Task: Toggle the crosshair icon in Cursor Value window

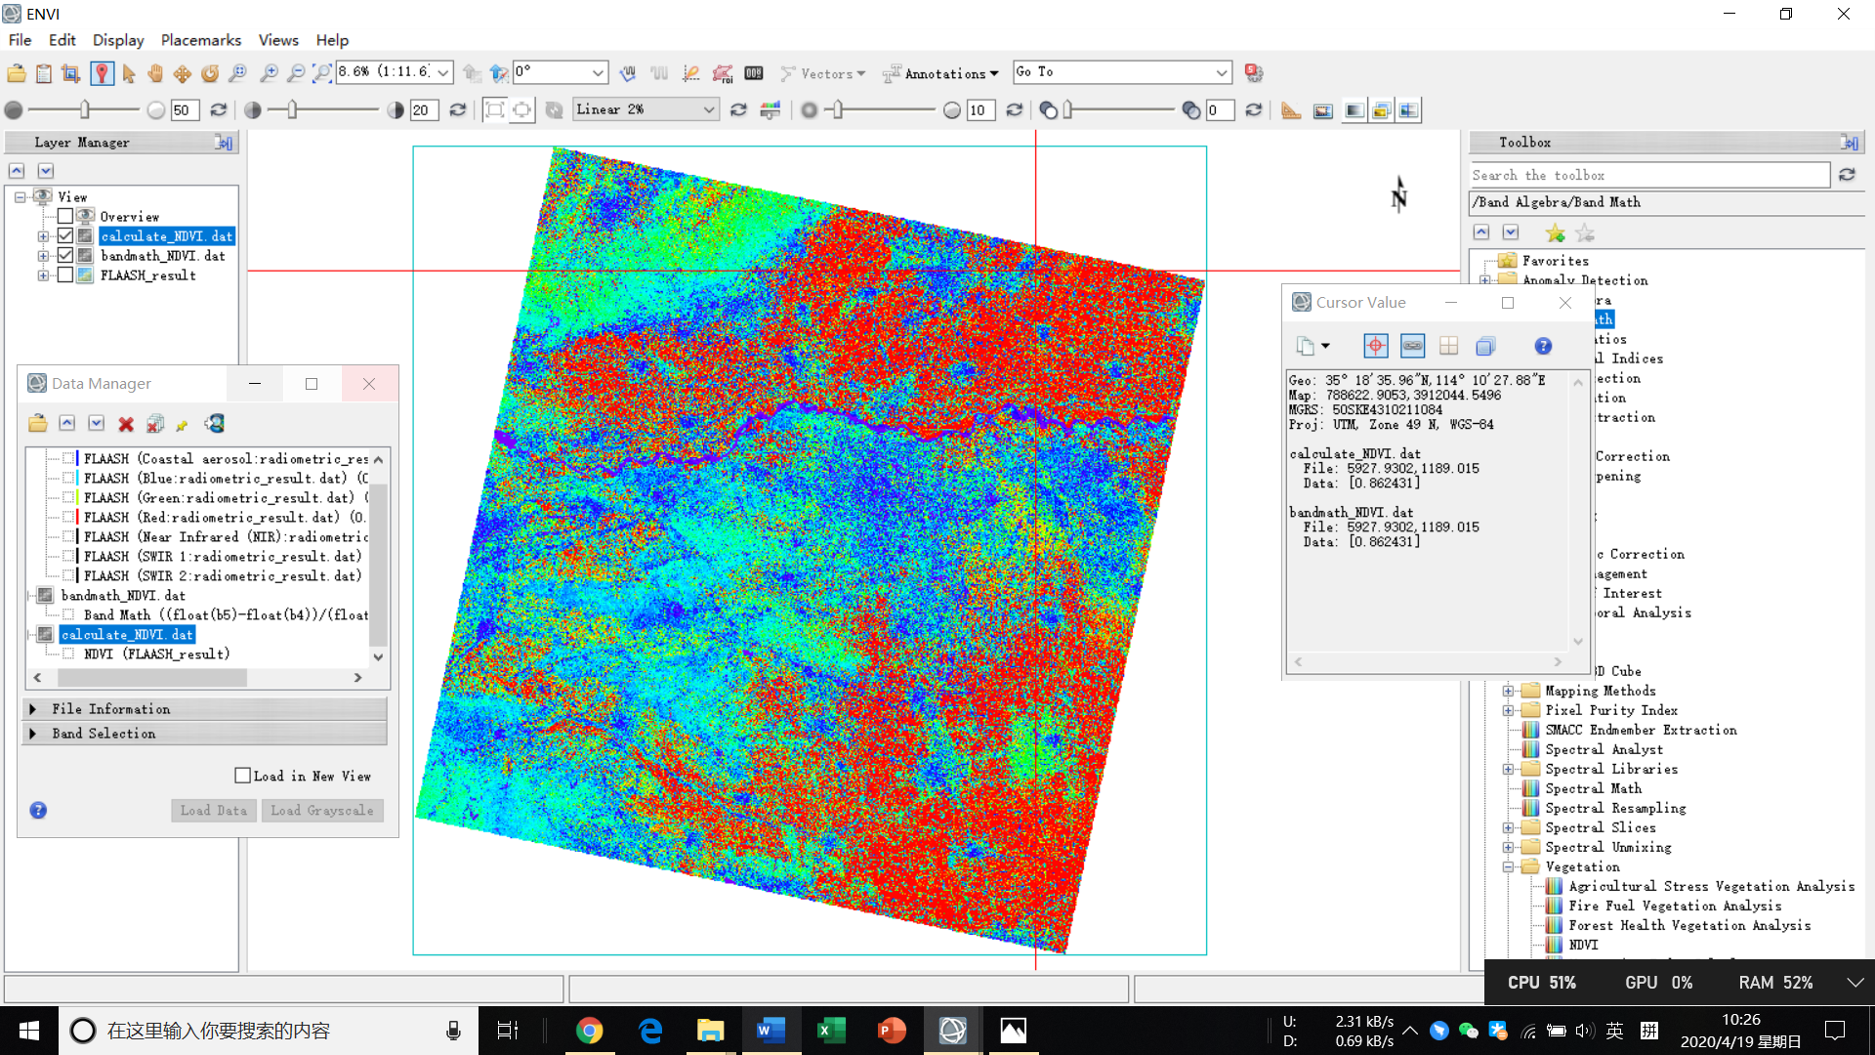Action: 1375,346
